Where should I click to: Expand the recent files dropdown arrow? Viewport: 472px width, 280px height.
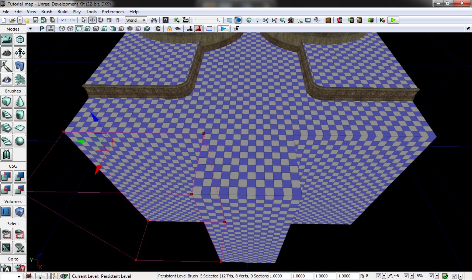(20, 20)
